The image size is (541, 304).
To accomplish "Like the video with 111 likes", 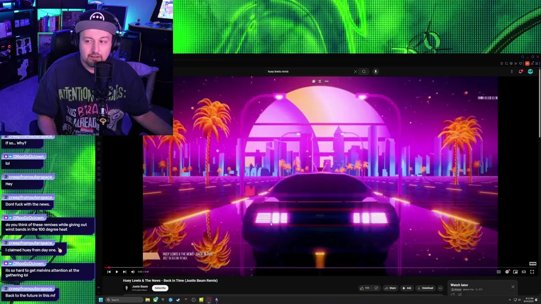I will pyautogui.click(x=364, y=288).
